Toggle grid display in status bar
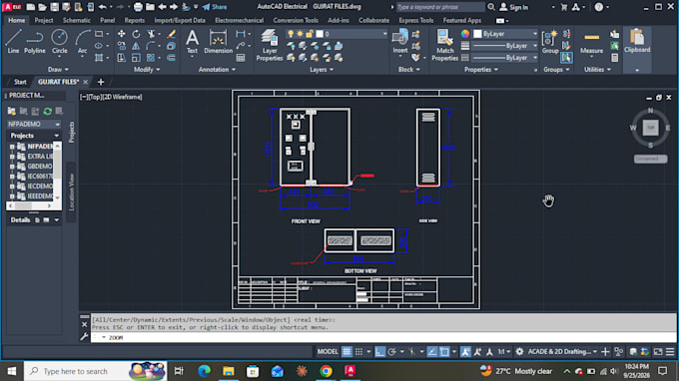679x381 pixels. click(346, 352)
